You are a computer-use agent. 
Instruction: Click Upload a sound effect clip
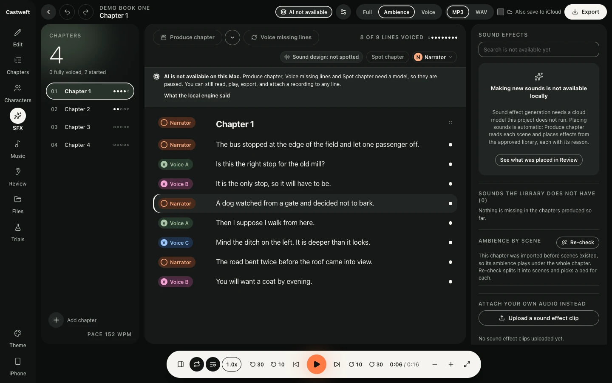tap(538, 318)
